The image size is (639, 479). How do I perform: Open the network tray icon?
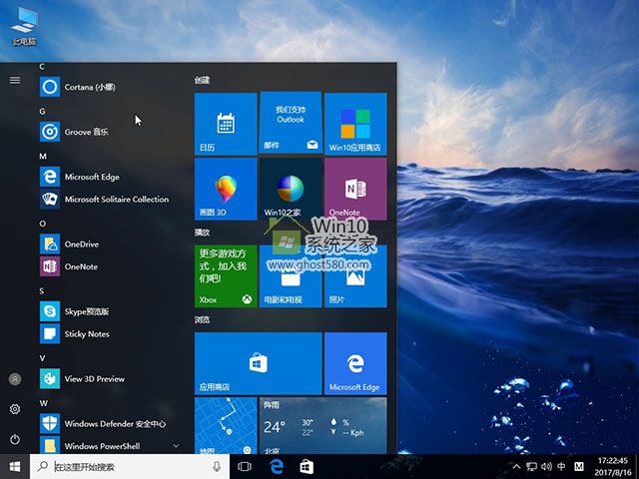pos(531,467)
